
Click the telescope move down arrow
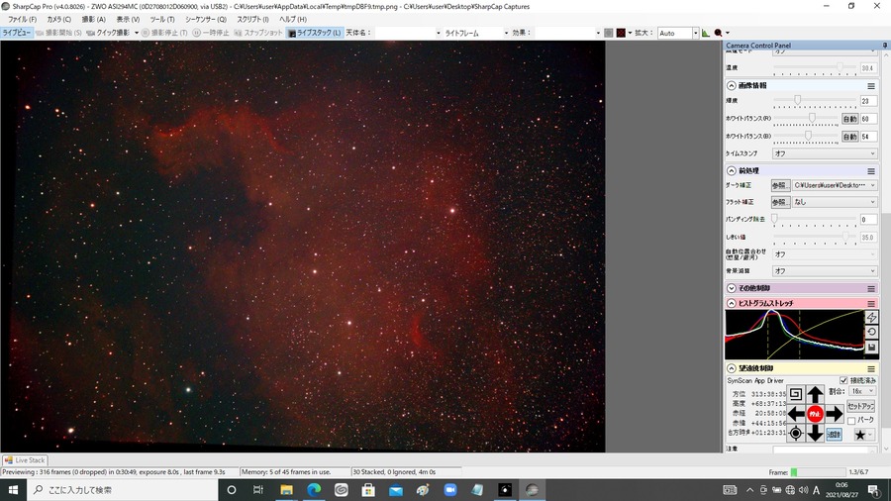click(x=815, y=434)
